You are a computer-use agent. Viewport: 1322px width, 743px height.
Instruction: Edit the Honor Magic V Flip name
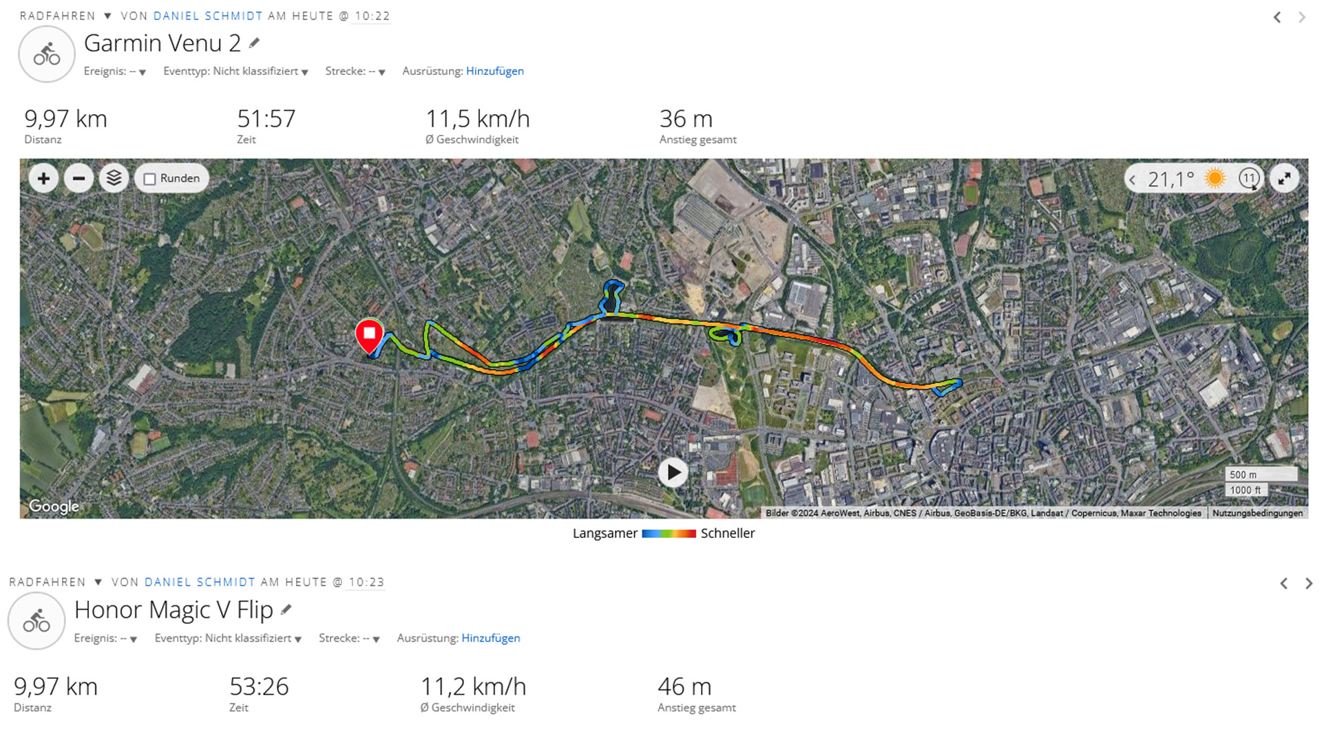[286, 610]
